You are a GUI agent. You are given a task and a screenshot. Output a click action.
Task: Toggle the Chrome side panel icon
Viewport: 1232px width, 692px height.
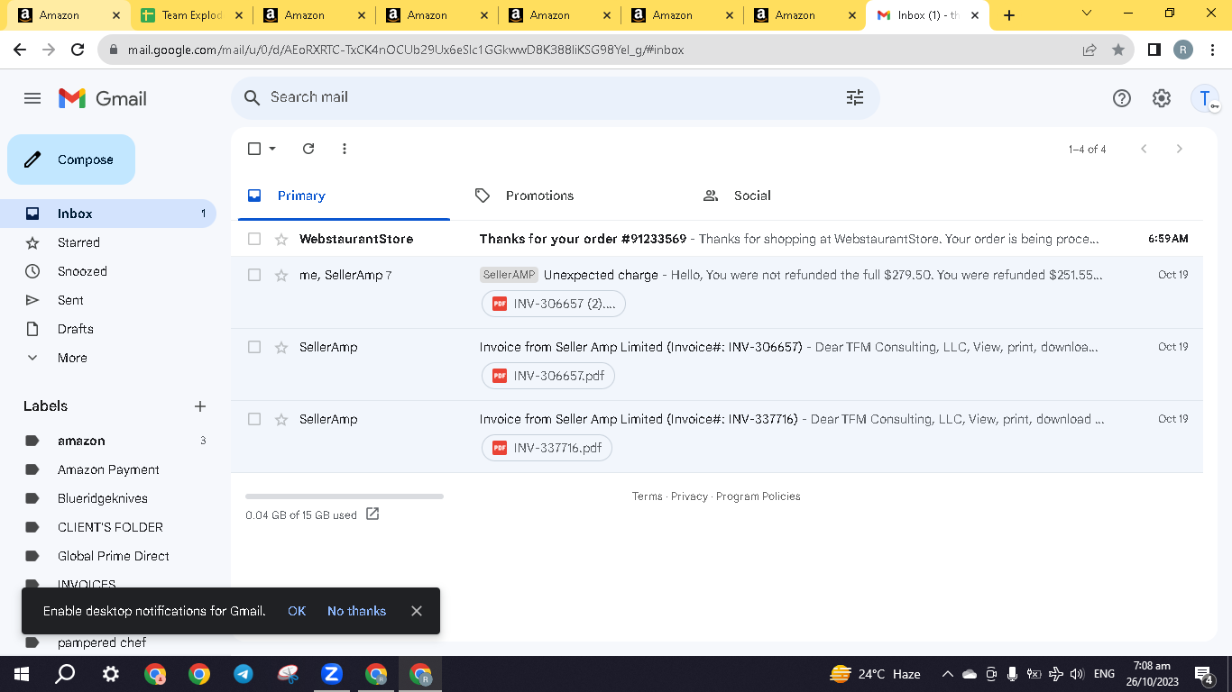point(1154,50)
